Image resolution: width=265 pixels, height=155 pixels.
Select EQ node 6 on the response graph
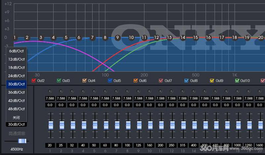pos(79,37)
